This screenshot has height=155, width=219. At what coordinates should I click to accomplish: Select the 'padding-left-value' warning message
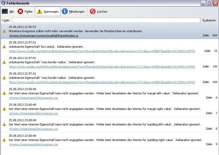[105, 124]
